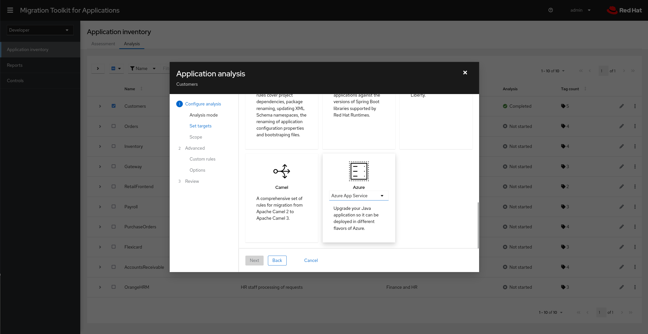
Task: Open kebab menu for Orders row
Action: point(635,126)
